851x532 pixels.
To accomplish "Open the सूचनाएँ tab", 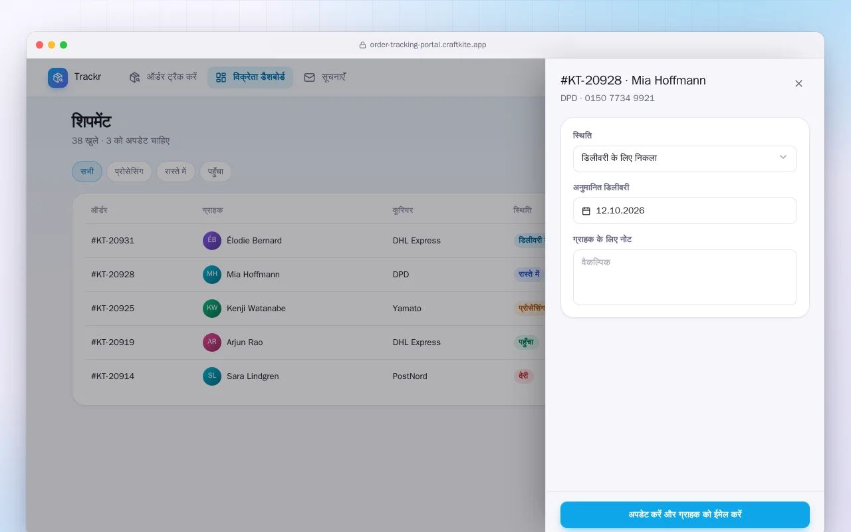I will coord(325,77).
